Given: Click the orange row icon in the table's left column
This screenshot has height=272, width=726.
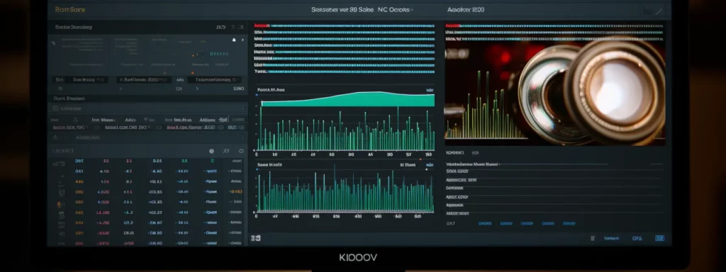Looking at the screenshot, I should coord(59,204).
